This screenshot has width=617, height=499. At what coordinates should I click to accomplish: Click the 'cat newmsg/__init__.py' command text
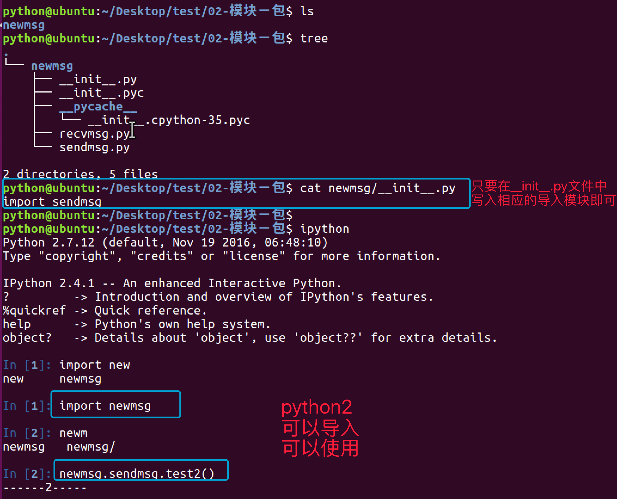click(377, 188)
